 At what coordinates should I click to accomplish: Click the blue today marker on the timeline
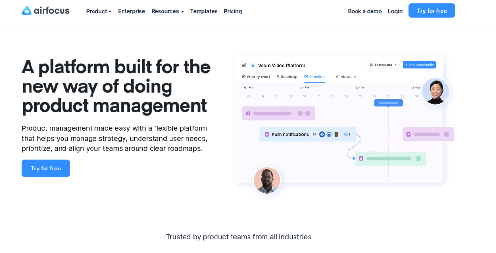[x=388, y=103]
